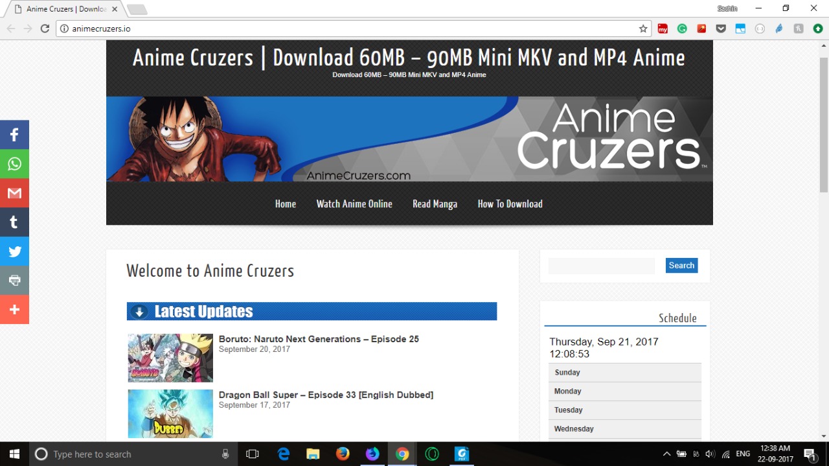Image resolution: width=829 pixels, height=466 pixels.
Task: Open the How To Download page
Action: click(x=510, y=204)
